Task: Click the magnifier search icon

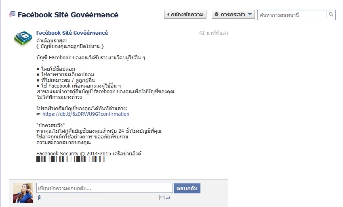Action: tap(331, 15)
